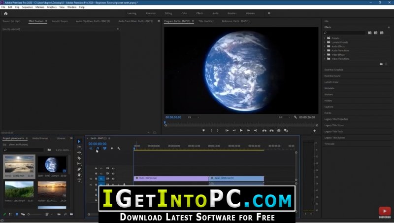394x223 pixels.
Task: Open Button Editor plus icon
Action: (314, 131)
